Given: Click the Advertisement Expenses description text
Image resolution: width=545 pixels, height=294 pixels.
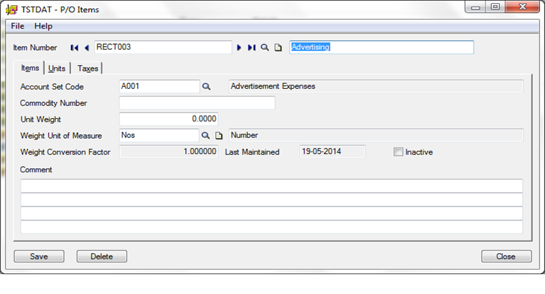Looking at the screenshot, I should [x=273, y=86].
